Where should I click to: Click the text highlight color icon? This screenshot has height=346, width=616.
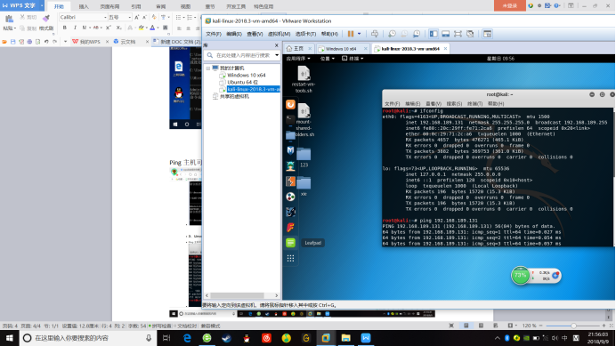click(x=141, y=28)
